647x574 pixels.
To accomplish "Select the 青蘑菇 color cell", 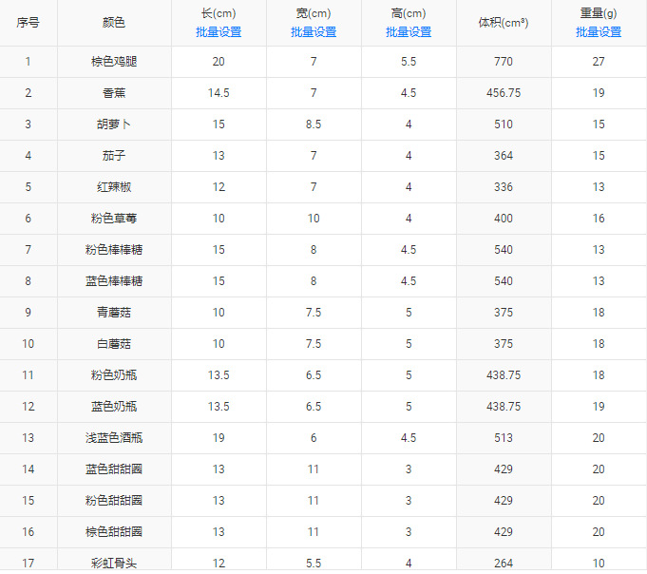I will [x=113, y=313].
